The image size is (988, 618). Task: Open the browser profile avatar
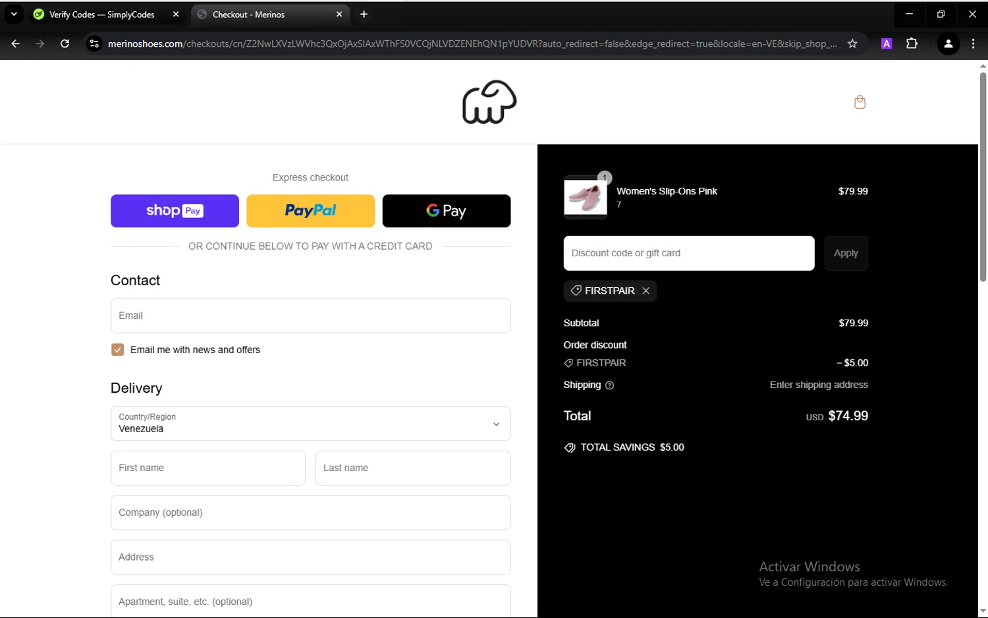[948, 43]
